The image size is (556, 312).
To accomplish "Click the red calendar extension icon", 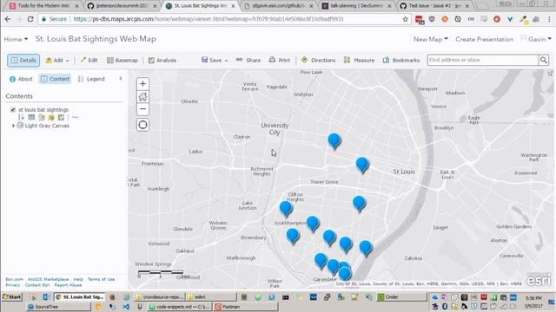I will click(x=420, y=20).
